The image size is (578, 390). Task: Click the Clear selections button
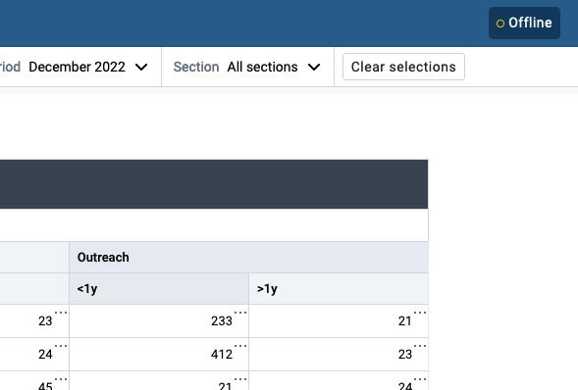tap(403, 67)
